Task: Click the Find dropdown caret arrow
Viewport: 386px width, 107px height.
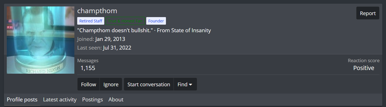Action: coord(190,84)
